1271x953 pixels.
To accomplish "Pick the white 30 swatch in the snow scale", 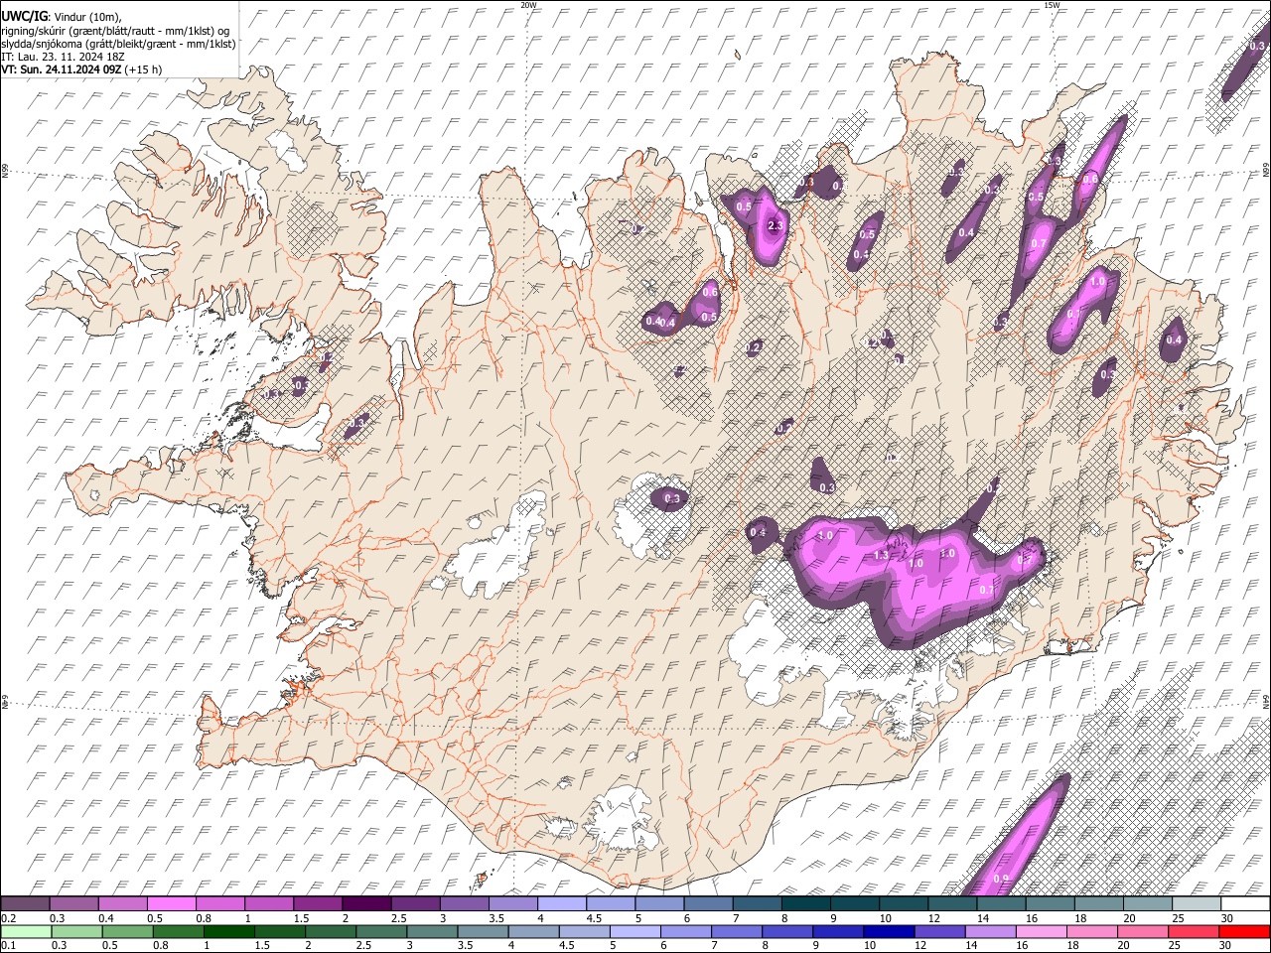I will pyautogui.click(x=1244, y=904).
